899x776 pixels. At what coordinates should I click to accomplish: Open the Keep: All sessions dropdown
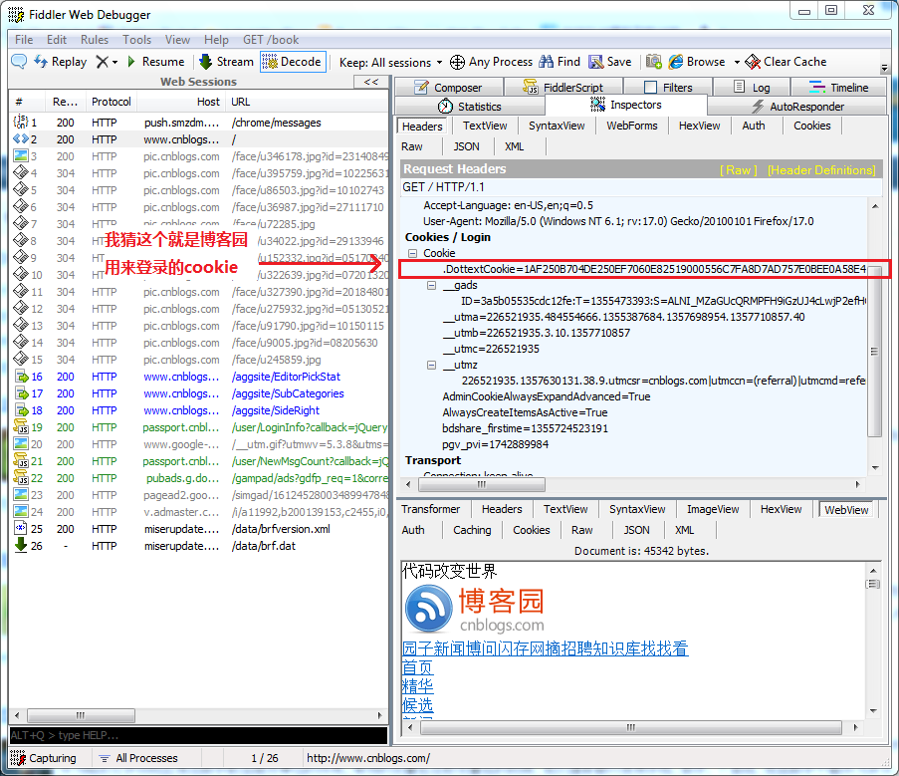tap(390, 62)
